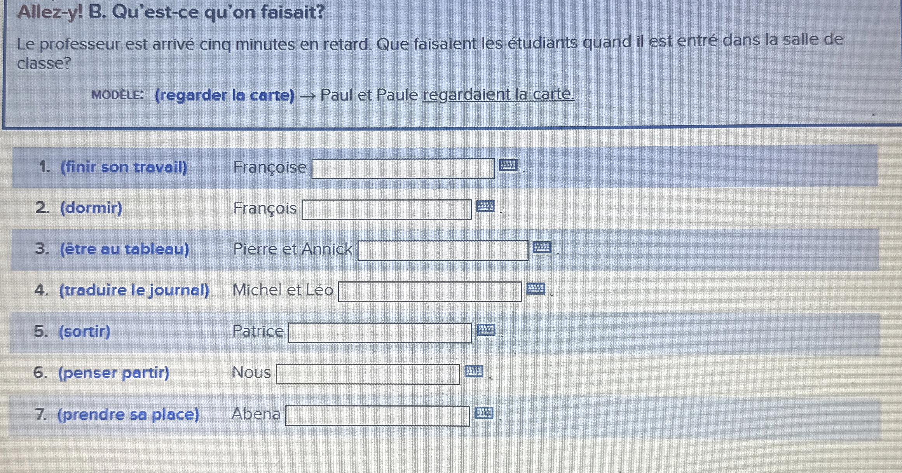902x473 pixels.
Task: Click the keyboard icon for Pierre et Annick
Action: pos(542,248)
